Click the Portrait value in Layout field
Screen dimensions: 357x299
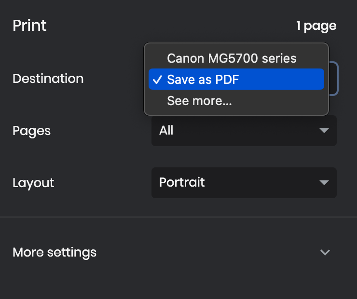[182, 182]
